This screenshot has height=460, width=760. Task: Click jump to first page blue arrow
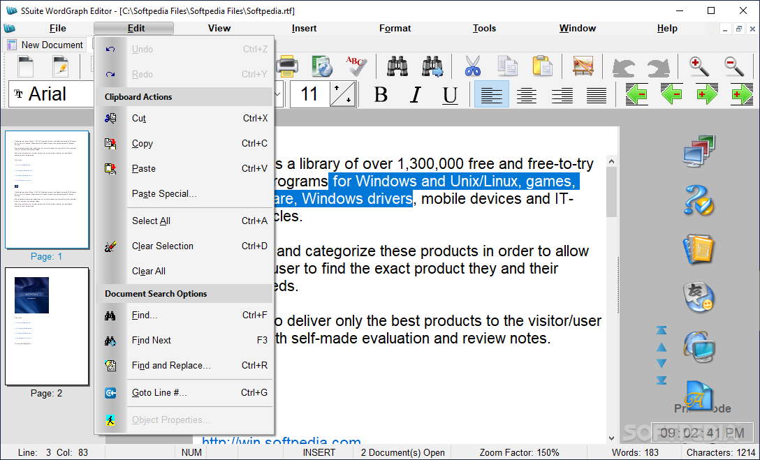click(x=661, y=330)
